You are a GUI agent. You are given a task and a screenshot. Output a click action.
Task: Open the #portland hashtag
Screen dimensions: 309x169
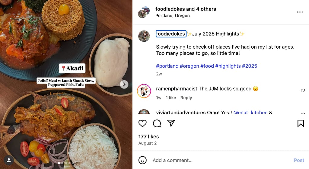pos(167,66)
